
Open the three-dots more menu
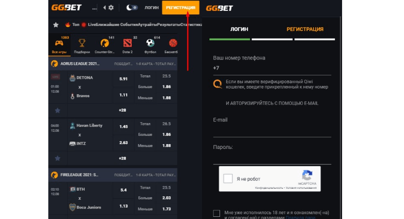click(94, 8)
